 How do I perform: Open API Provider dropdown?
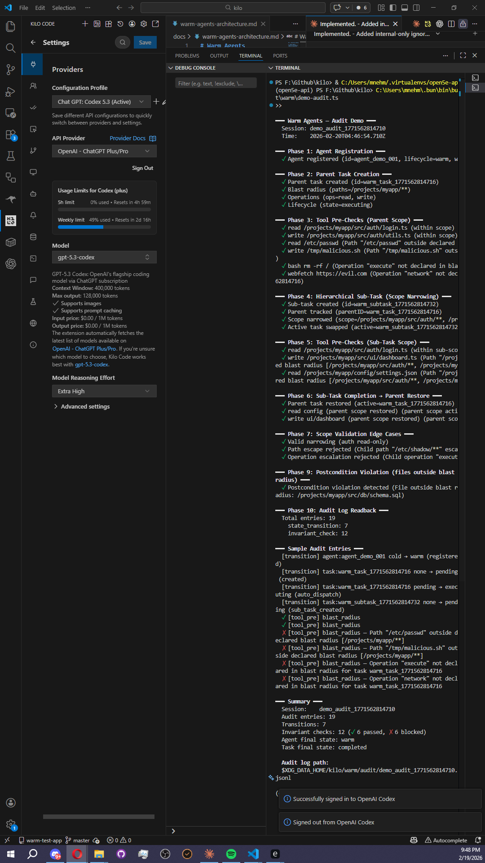point(104,151)
